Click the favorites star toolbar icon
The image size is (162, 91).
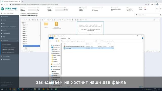point(72,20)
